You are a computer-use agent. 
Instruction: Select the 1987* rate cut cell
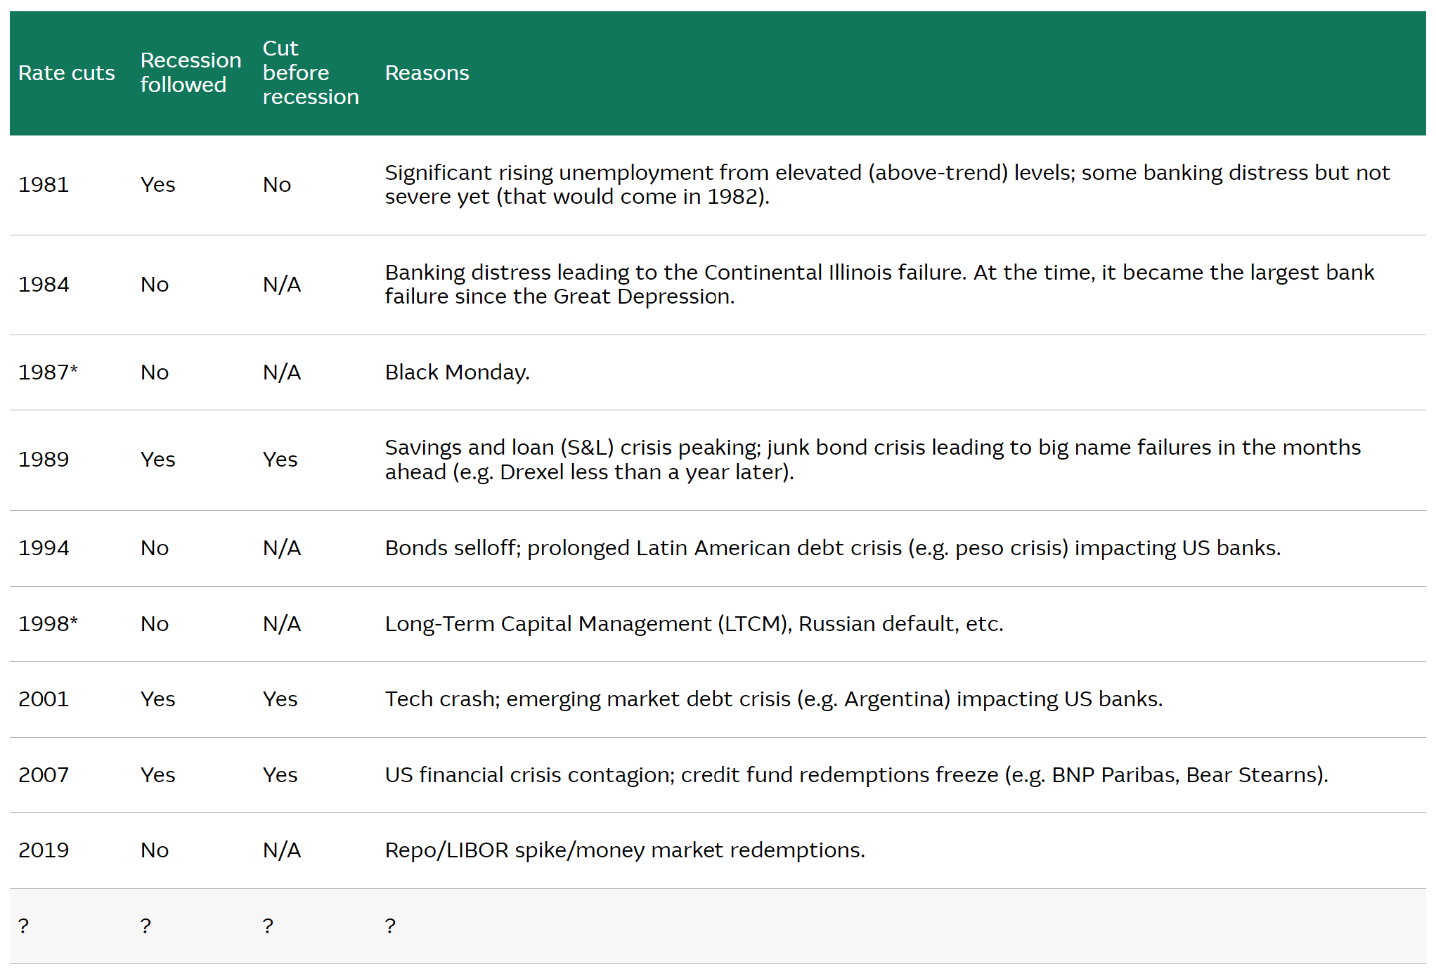coord(48,372)
